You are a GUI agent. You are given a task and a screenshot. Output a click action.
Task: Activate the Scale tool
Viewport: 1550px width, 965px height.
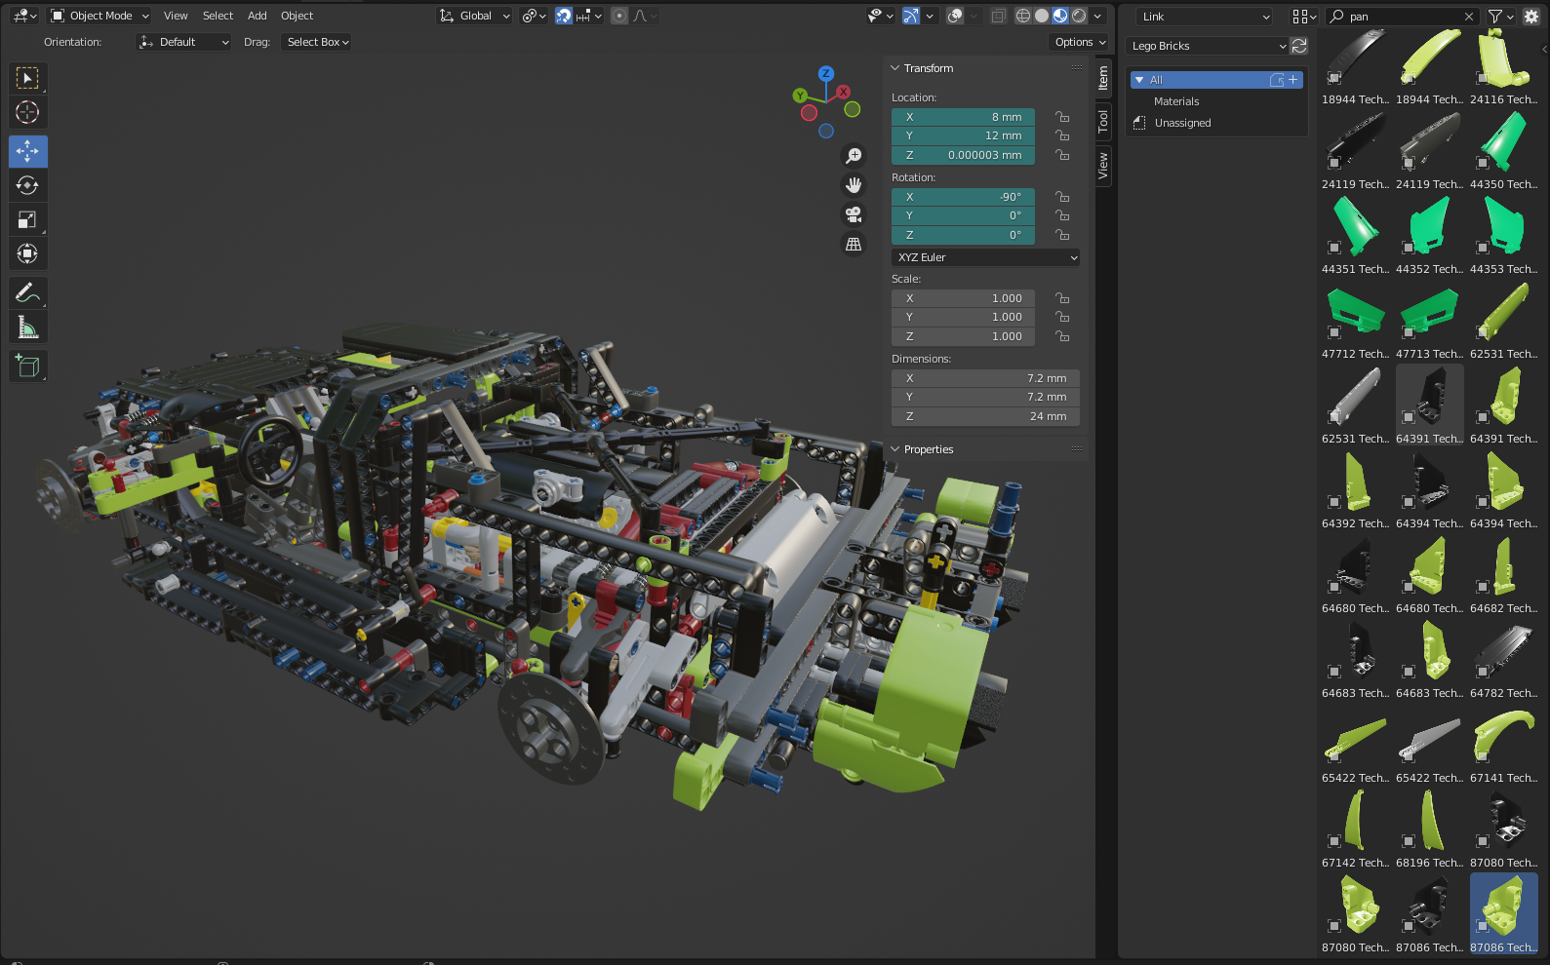coord(27,219)
